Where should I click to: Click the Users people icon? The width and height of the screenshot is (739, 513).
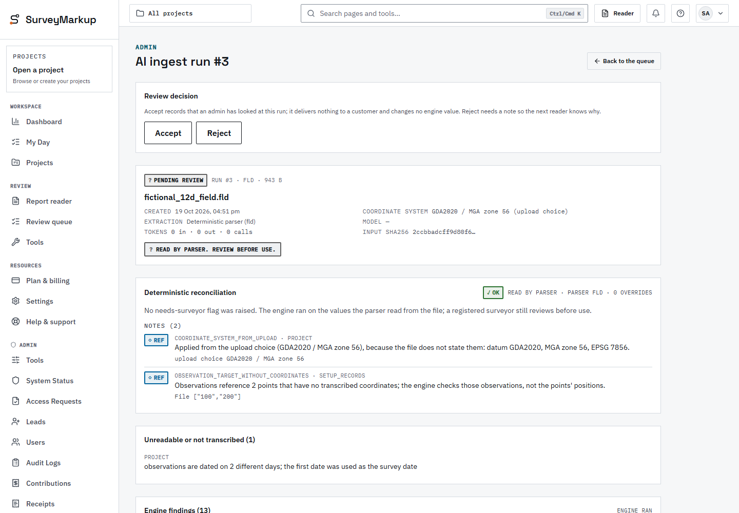[16, 442]
